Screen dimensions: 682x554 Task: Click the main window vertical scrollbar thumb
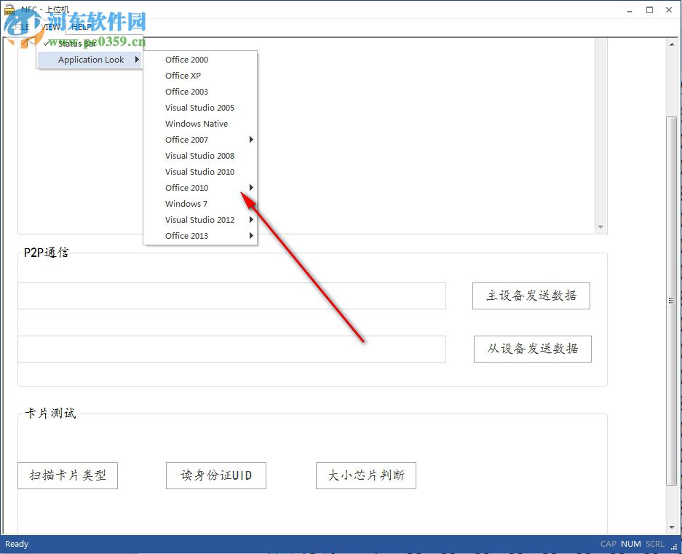click(672, 300)
